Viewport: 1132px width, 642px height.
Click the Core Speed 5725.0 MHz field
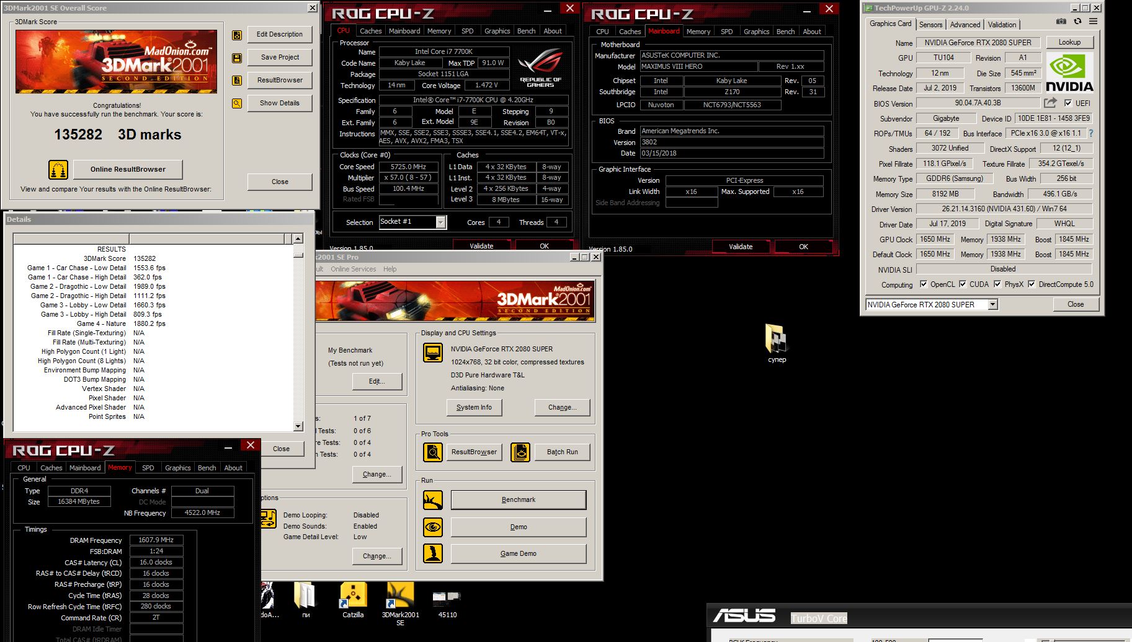point(408,167)
